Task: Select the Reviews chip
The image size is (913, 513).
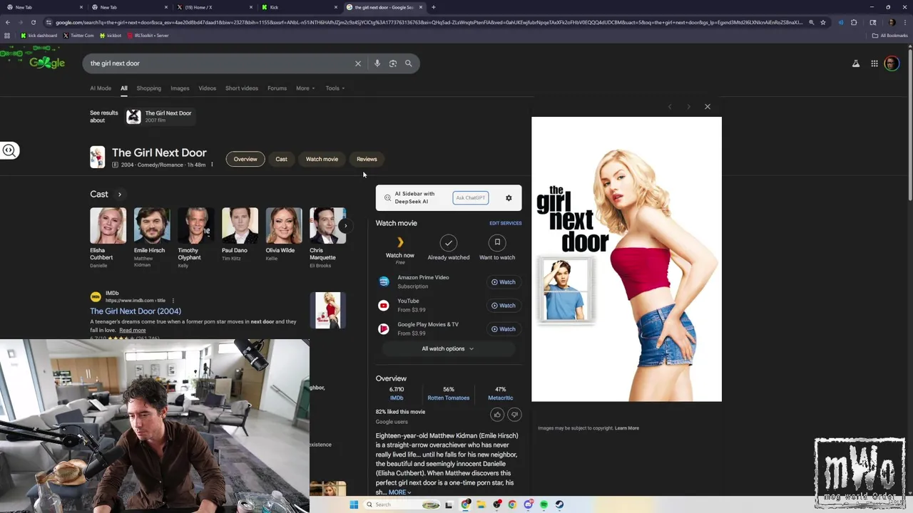Action: point(367,159)
